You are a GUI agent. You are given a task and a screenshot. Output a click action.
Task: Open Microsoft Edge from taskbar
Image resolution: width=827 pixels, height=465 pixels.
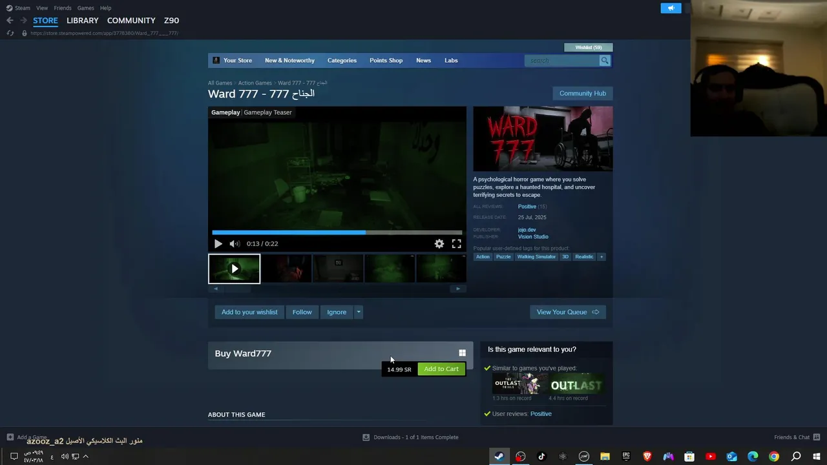753,457
